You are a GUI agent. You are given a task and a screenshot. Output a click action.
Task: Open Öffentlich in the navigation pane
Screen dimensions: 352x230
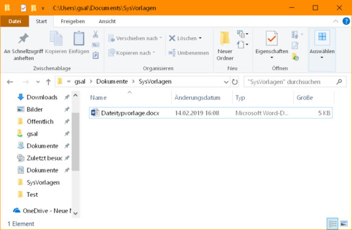(35, 122)
